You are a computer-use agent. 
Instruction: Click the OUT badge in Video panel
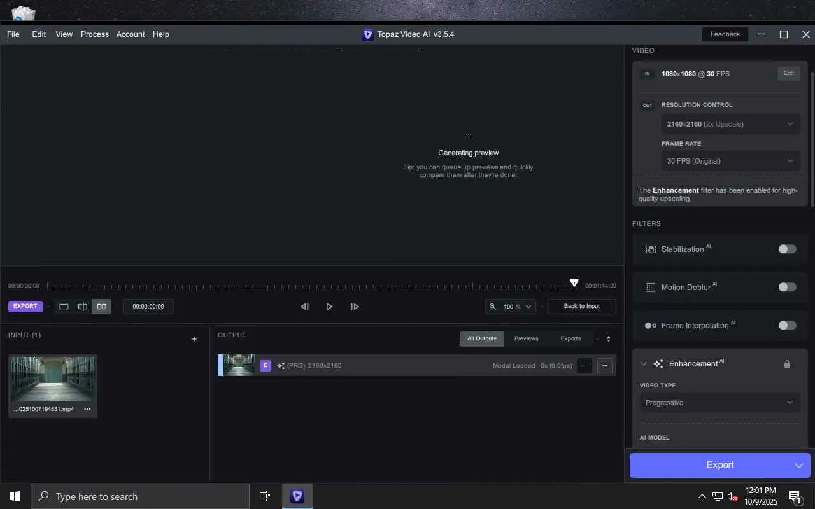[x=648, y=106]
